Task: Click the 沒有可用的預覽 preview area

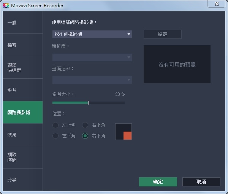Action: (177, 64)
